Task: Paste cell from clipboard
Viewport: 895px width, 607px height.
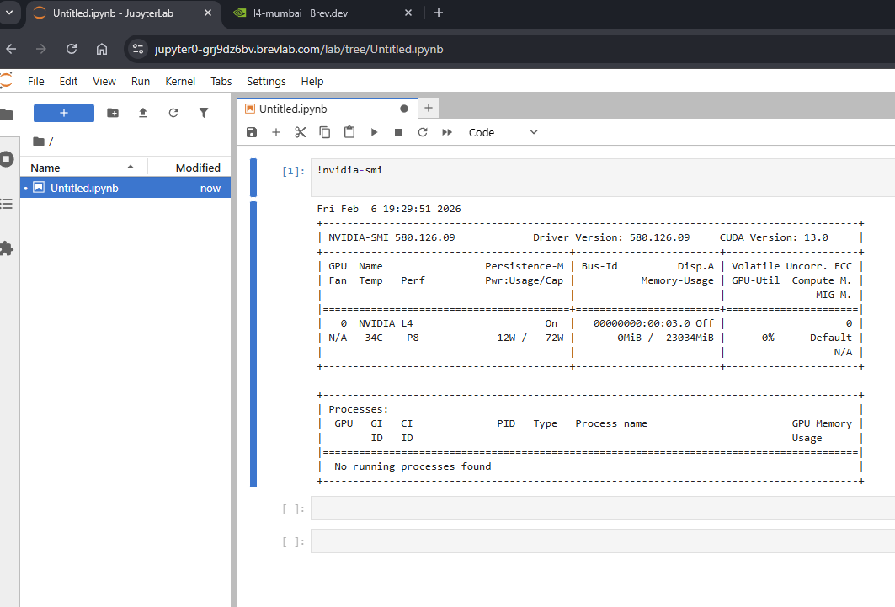Action: click(x=349, y=132)
